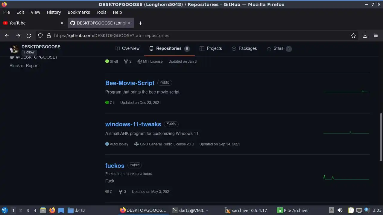The image size is (383, 215).
Task: Click the Shell language label
Action: (112, 62)
